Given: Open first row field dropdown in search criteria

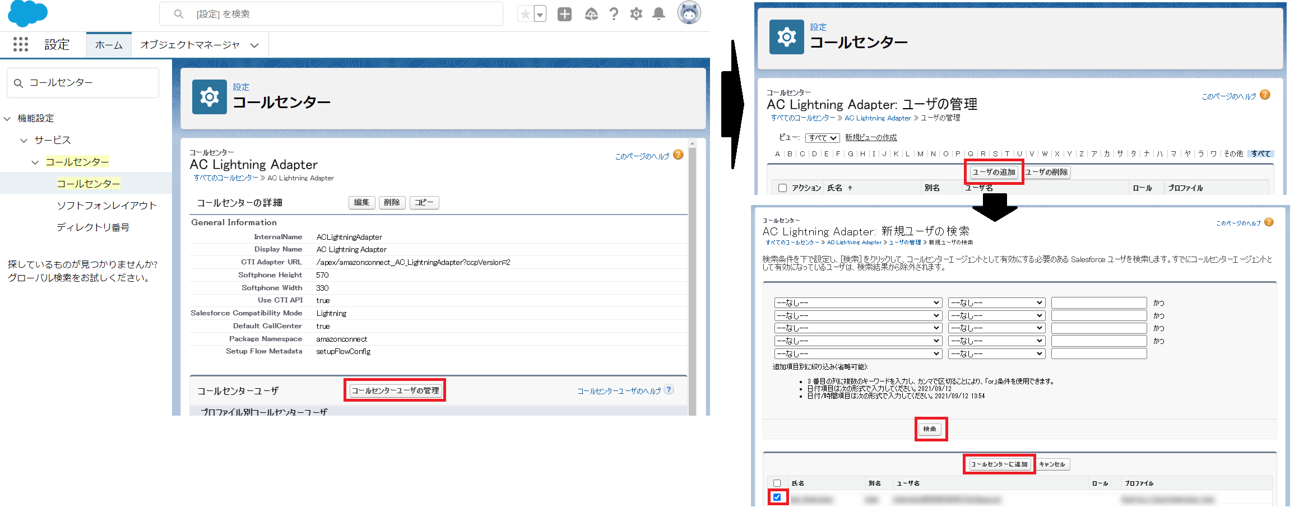Looking at the screenshot, I should tap(857, 303).
